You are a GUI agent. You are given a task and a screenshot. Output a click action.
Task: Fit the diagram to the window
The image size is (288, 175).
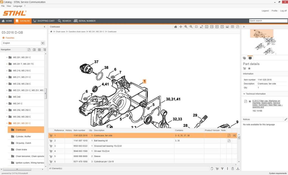tap(196, 27)
